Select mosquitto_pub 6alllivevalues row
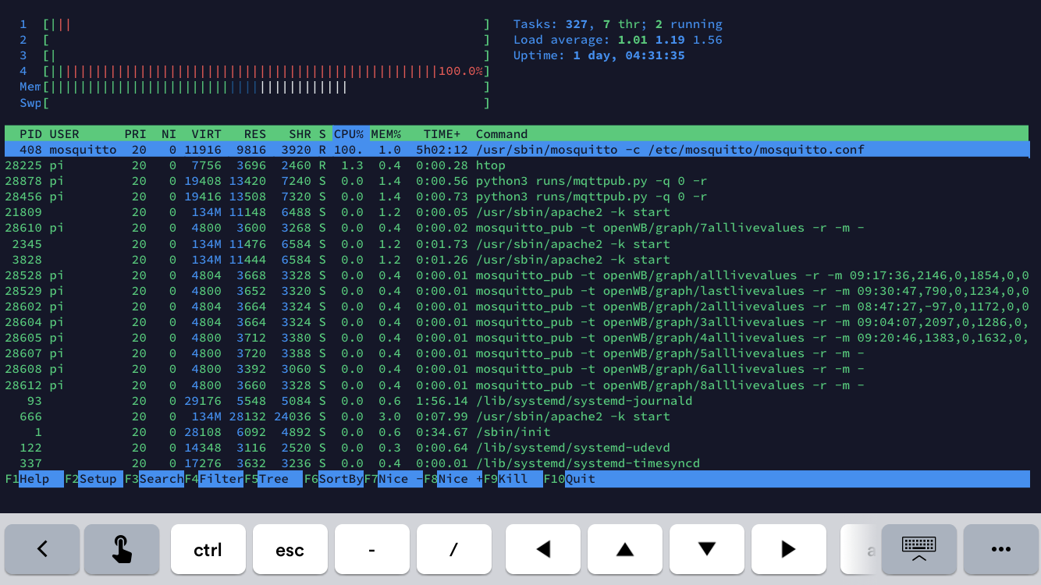This screenshot has width=1041, height=585. point(517,369)
